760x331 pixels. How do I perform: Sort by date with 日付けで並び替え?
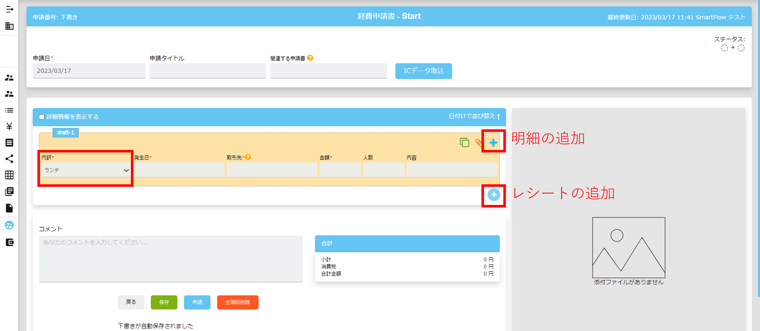474,116
